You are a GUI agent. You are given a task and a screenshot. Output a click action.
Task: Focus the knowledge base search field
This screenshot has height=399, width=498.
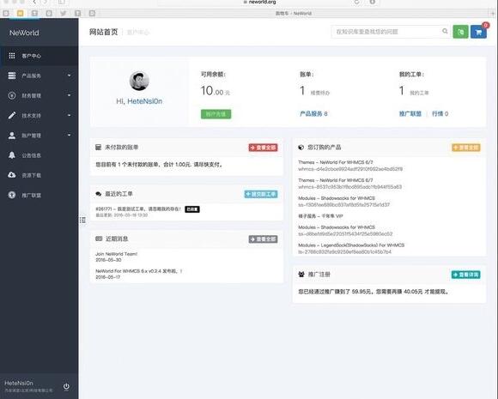coord(391,32)
